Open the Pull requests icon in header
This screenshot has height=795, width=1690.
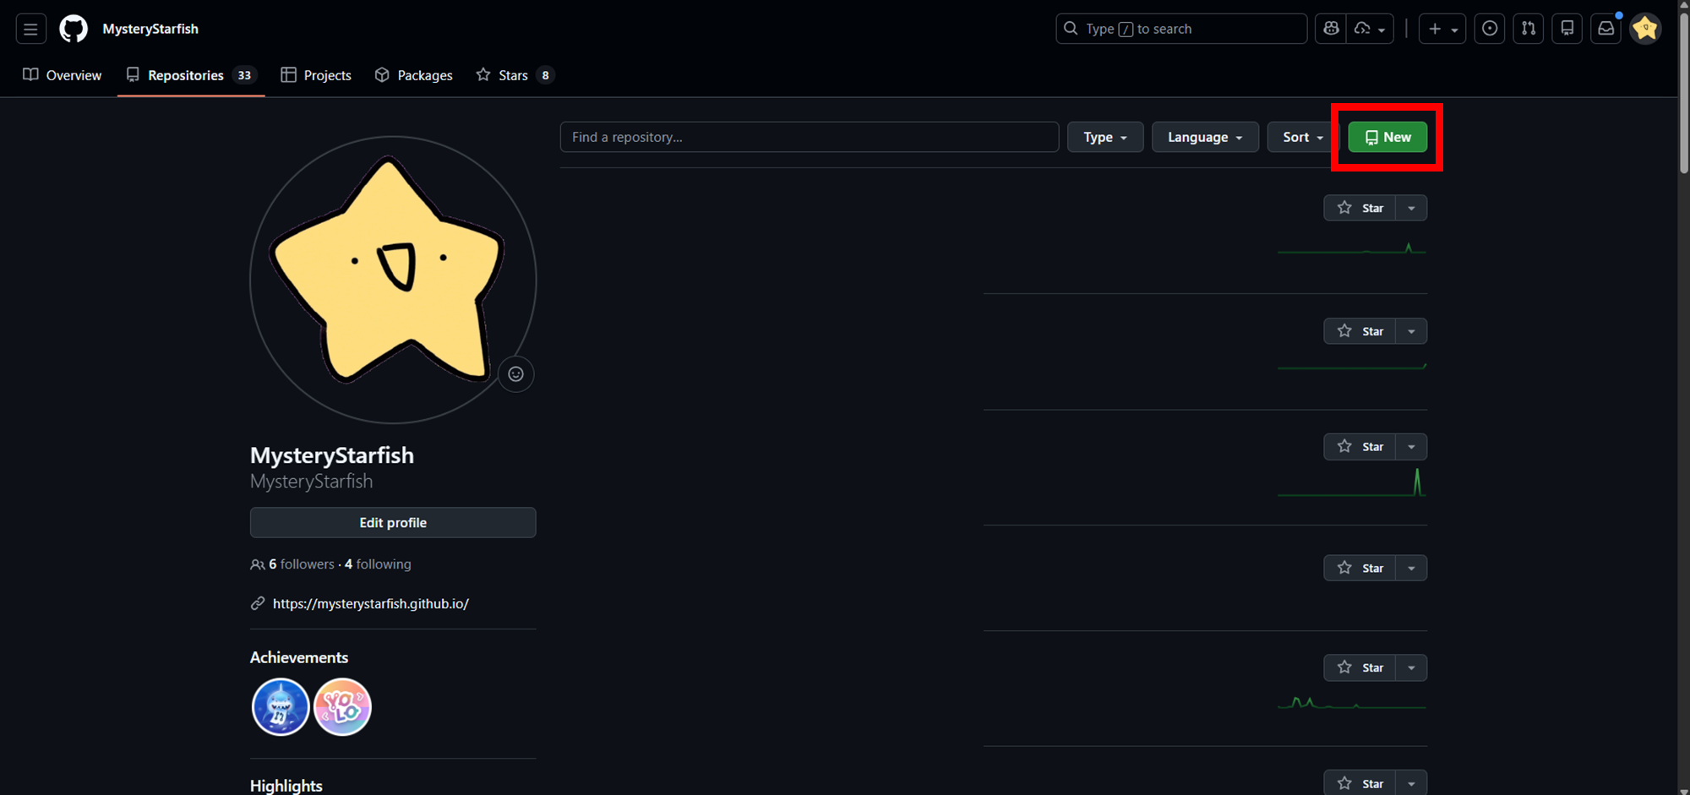[x=1529, y=29]
